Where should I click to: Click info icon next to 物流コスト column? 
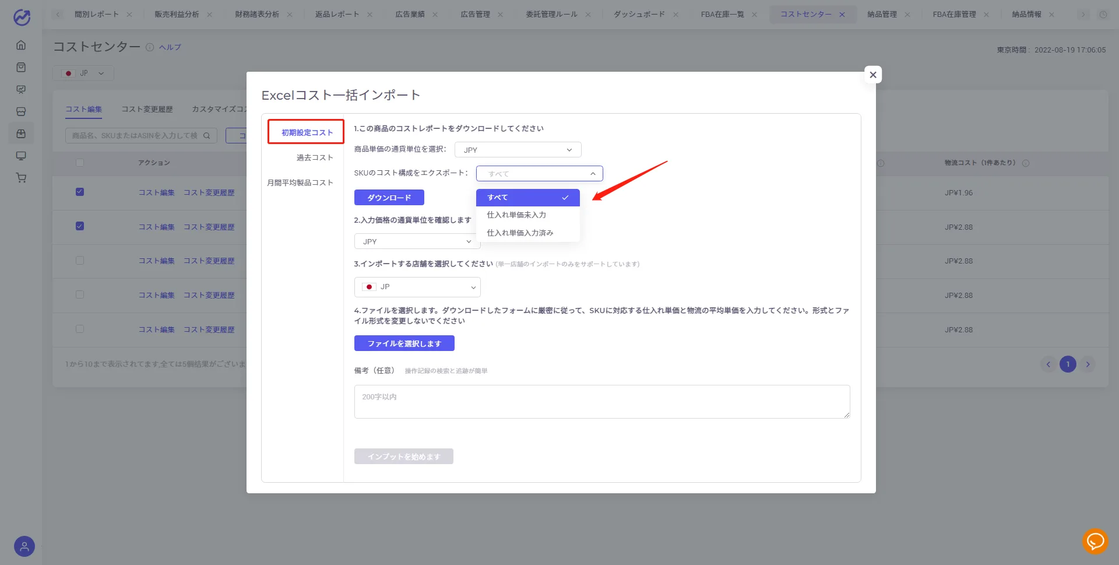(1026, 163)
